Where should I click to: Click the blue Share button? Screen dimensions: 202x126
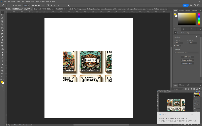pos(186,5)
